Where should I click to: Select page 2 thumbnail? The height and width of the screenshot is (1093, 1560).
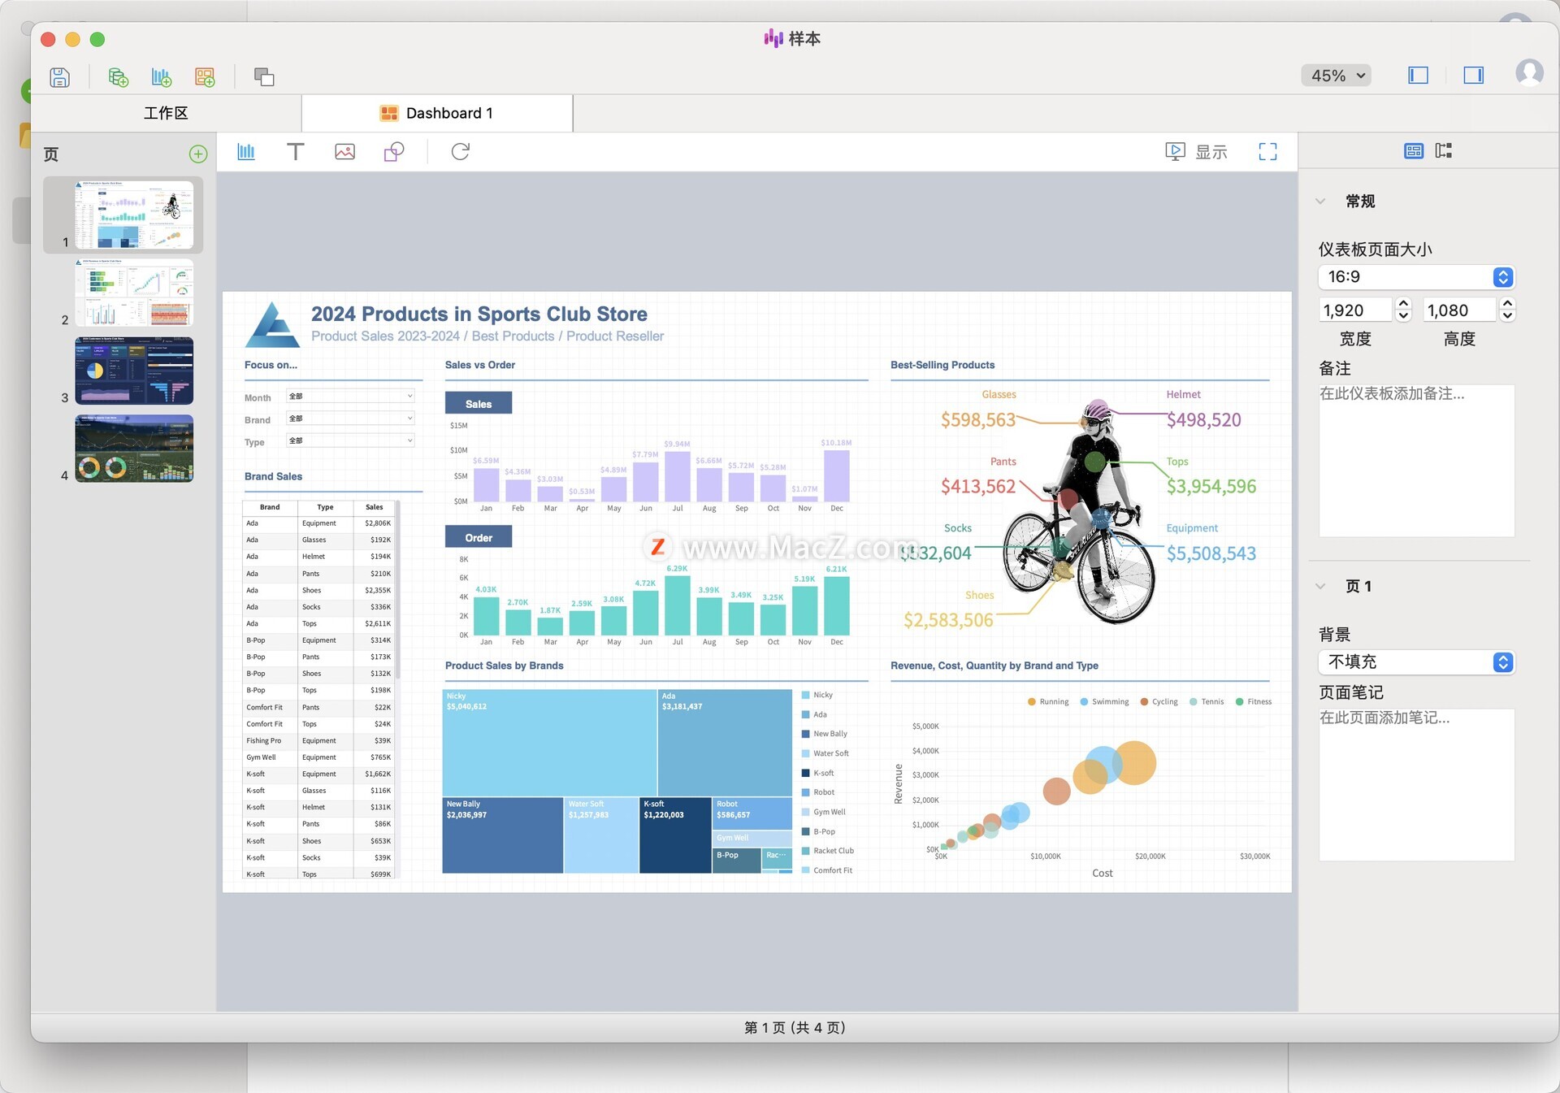point(134,293)
